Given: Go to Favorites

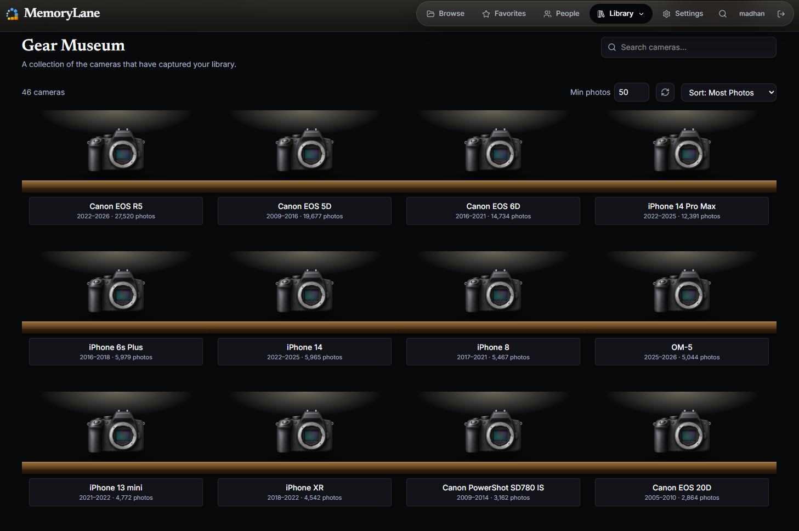Looking at the screenshot, I should [504, 14].
